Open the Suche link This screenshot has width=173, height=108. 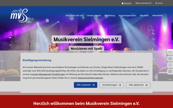pyautogui.click(x=160, y=3)
